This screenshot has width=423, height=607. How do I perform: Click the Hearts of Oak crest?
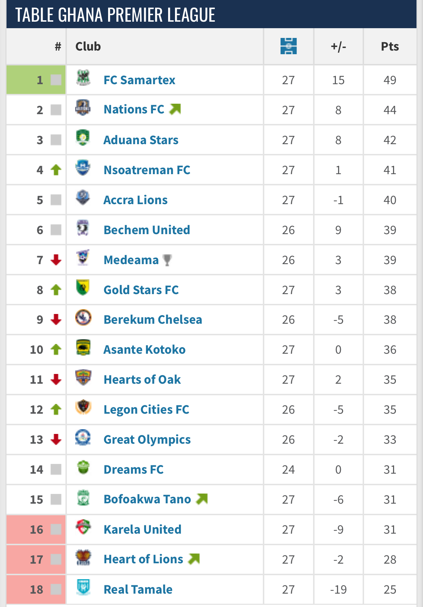(83, 378)
